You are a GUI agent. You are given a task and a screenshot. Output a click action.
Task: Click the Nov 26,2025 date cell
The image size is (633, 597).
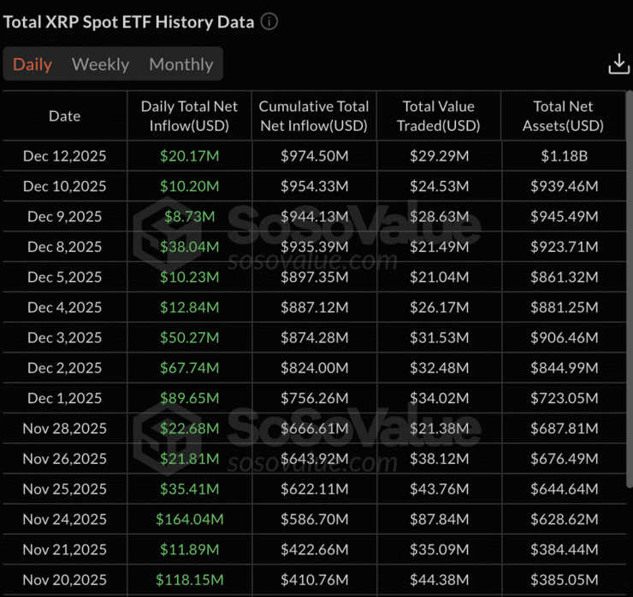(x=65, y=459)
